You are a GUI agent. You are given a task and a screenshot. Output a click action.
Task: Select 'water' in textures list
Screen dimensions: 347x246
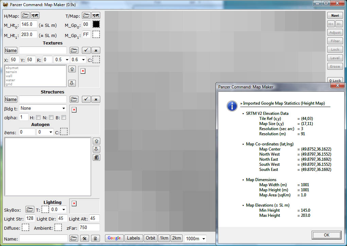(11, 80)
